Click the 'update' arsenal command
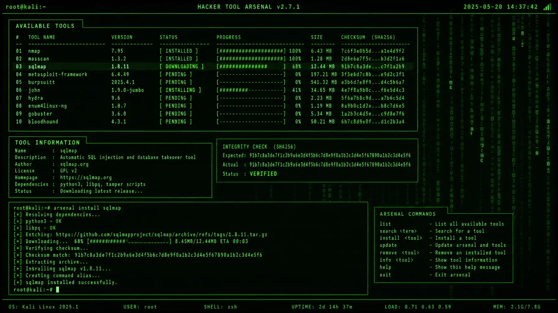Screen dimensions: 558x313 (388, 245)
